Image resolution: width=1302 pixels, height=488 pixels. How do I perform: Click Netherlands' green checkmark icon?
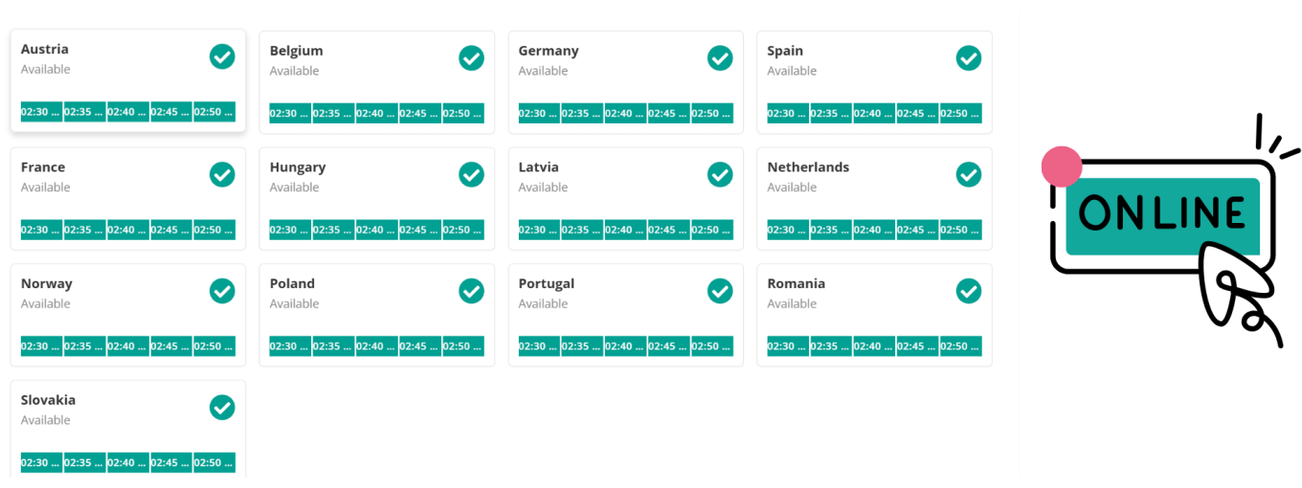[969, 174]
